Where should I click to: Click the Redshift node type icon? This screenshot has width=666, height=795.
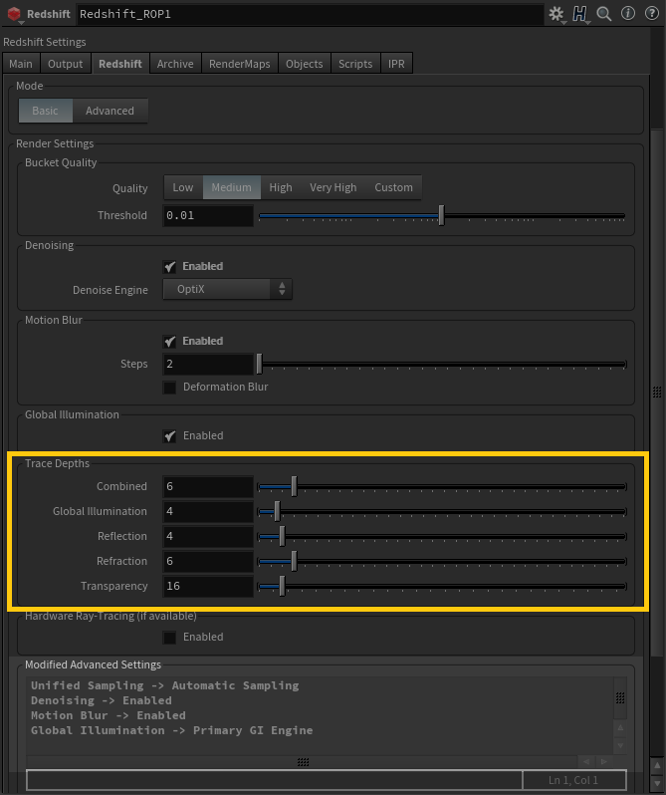point(14,14)
